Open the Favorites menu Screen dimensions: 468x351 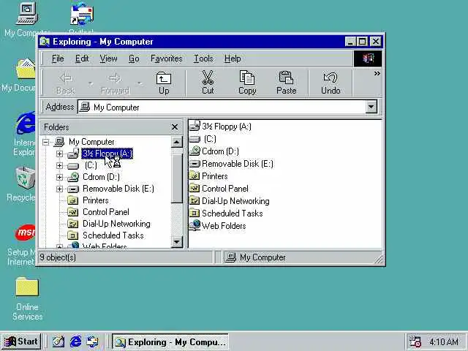tap(166, 58)
